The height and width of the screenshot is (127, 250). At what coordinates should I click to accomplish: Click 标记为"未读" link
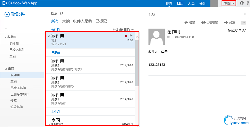[x=237, y=30]
